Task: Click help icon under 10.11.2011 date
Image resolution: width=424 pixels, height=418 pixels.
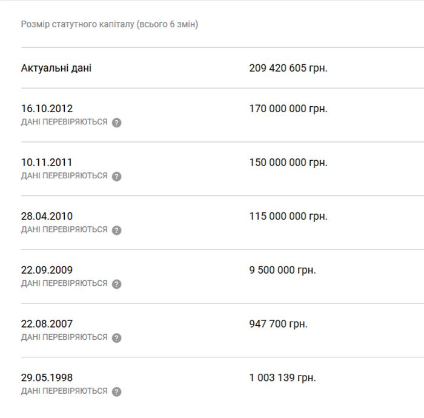Action: (116, 177)
